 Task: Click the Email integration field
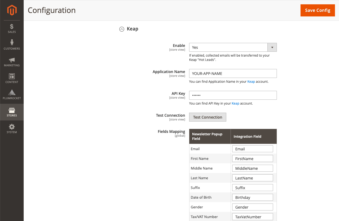point(252,149)
